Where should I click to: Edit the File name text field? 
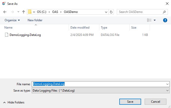click(x=99, y=84)
